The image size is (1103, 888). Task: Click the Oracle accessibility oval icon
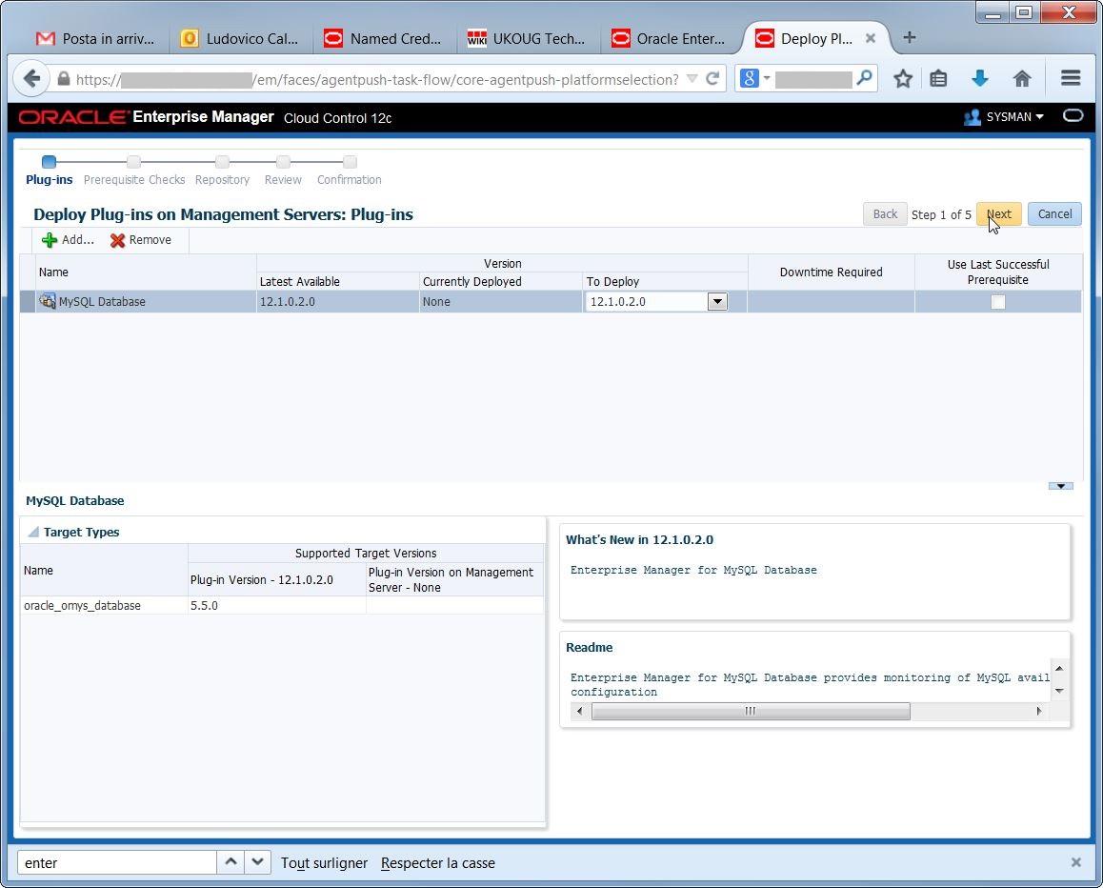tap(1073, 116)
